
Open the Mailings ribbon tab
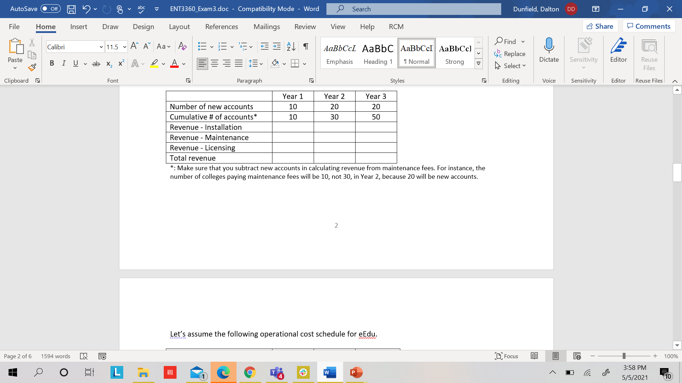(x=267, y=27)
